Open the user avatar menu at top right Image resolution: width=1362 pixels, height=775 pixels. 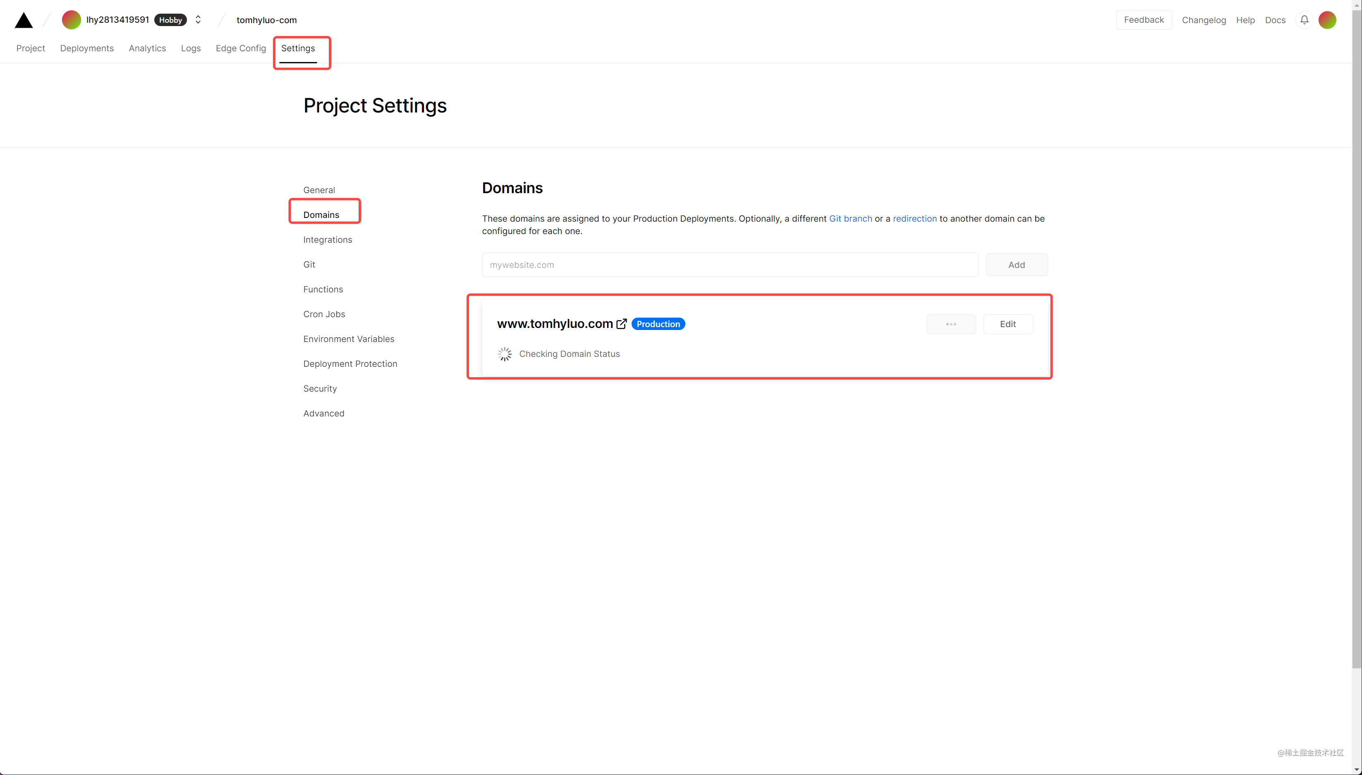click(1327, 20)
